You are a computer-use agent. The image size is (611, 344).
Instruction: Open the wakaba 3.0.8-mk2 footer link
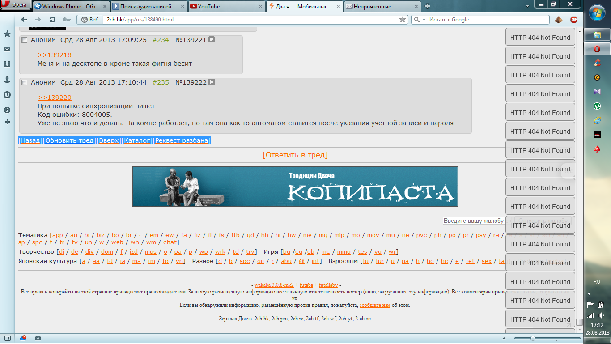coord(274,285)
